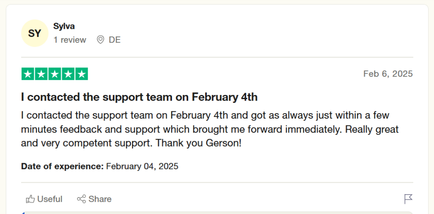Click the second green rating star
Image resolution: width=434 pixels, height=214 pixels.
[x=41, y=74]
